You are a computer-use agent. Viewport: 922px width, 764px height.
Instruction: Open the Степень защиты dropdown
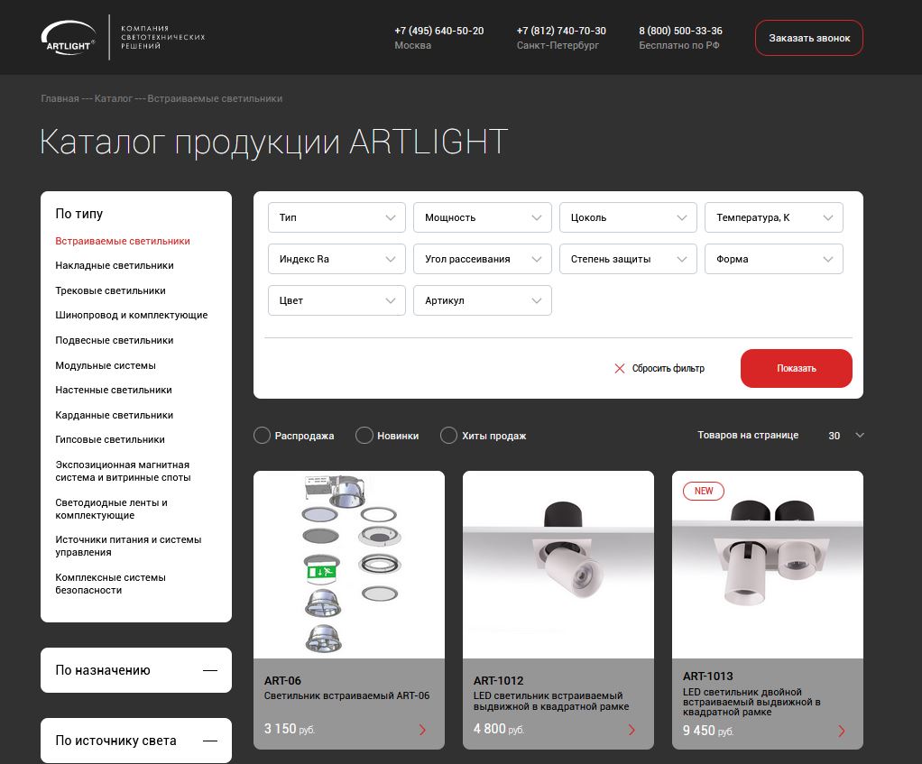(x=628, y=259)
